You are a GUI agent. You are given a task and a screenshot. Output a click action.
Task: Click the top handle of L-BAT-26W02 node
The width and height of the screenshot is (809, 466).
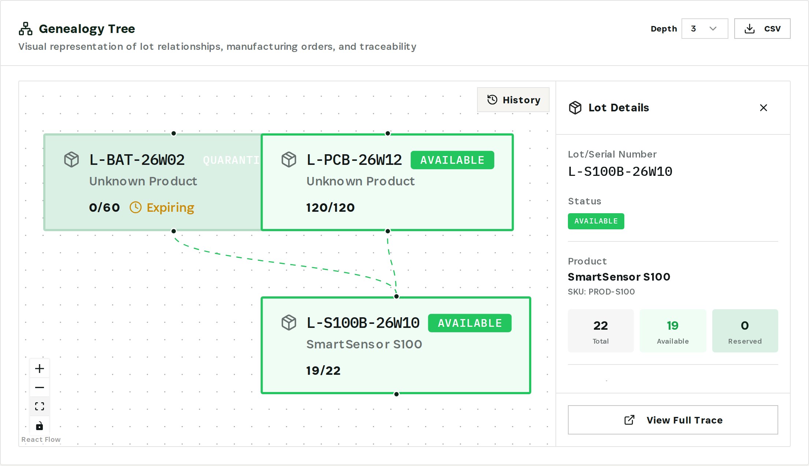click(174, 133)
